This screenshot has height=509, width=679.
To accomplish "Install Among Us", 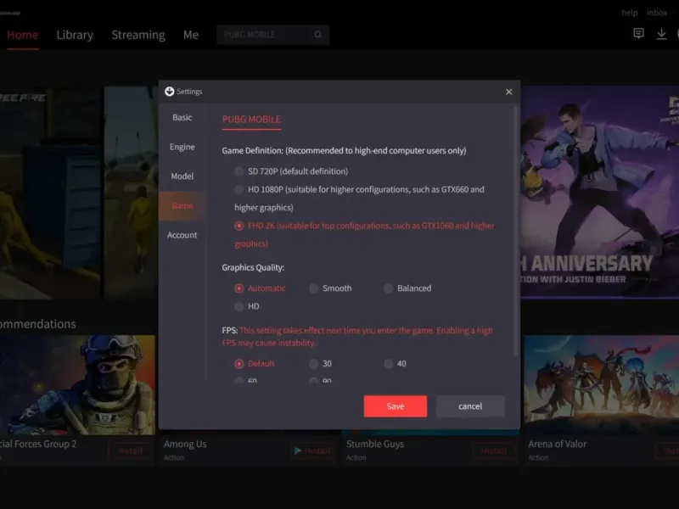I will point(313,451).
